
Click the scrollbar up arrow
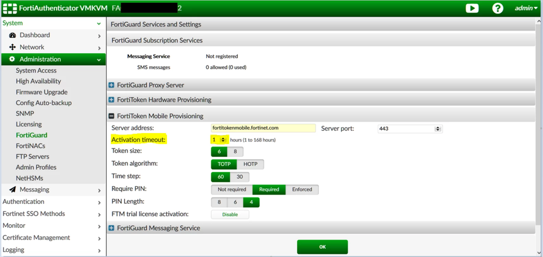(x=539, y=21)
